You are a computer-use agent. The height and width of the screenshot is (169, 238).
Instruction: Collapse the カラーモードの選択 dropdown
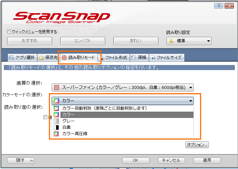pyautogui.click(x=122, y=101)
